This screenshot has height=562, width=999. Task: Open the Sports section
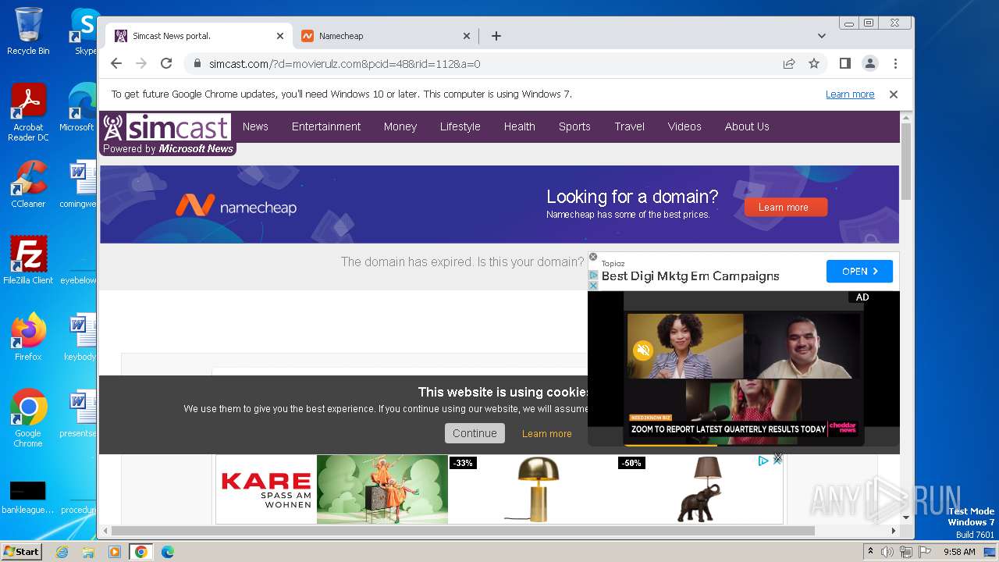[x=574, y=126]
